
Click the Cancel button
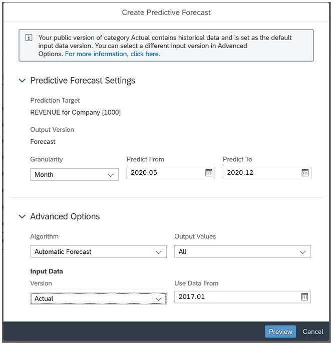pos(313,331)
